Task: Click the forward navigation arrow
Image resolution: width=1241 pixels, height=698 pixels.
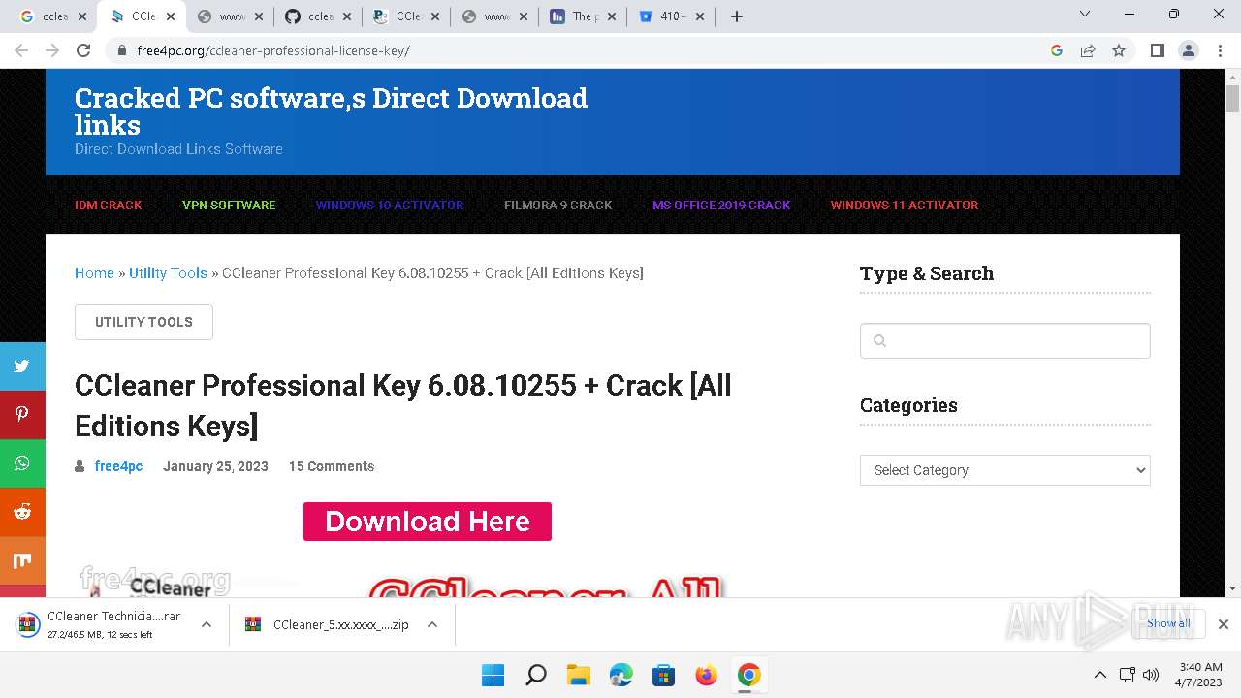Action: coord(52,50)
